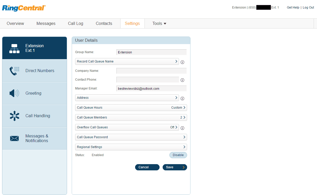The width and height of the screenshot is (317, 195).
Task: Click the info icon beside Record Call Queue Name
Action: (182, 62)
